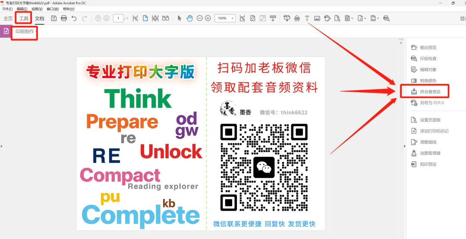This screenshot has width=466, height=239.
Task: Click the purple print production icon
Action: (6, 31)
